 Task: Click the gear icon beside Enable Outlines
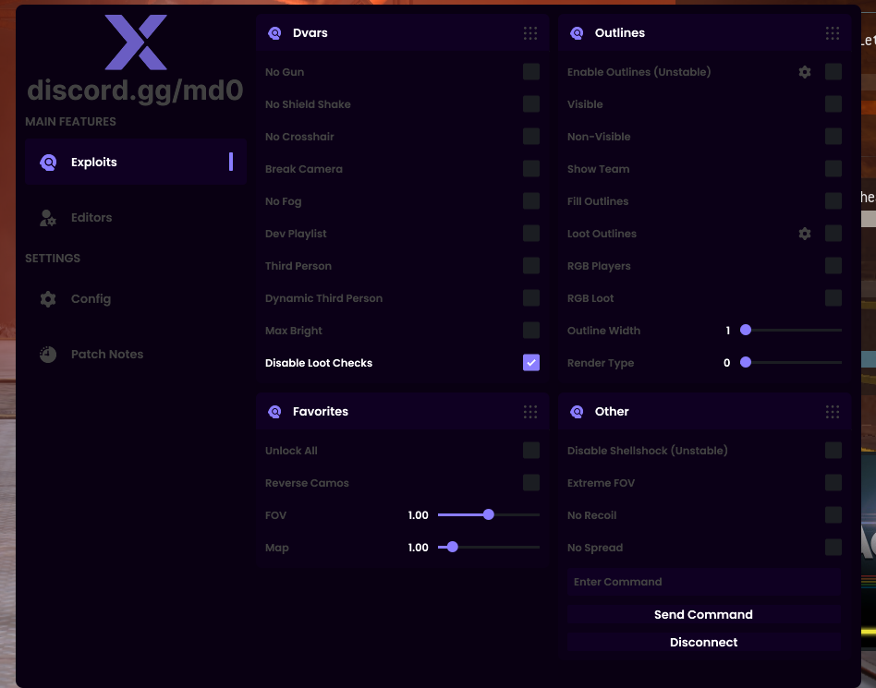[805, 72]
